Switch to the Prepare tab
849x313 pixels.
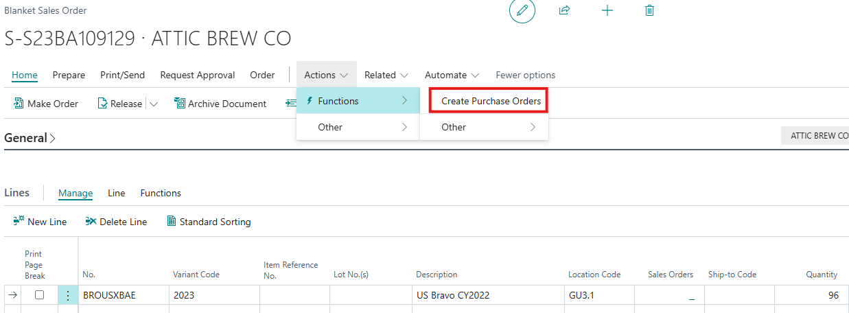pyautogui.click(x=69, y=75)
